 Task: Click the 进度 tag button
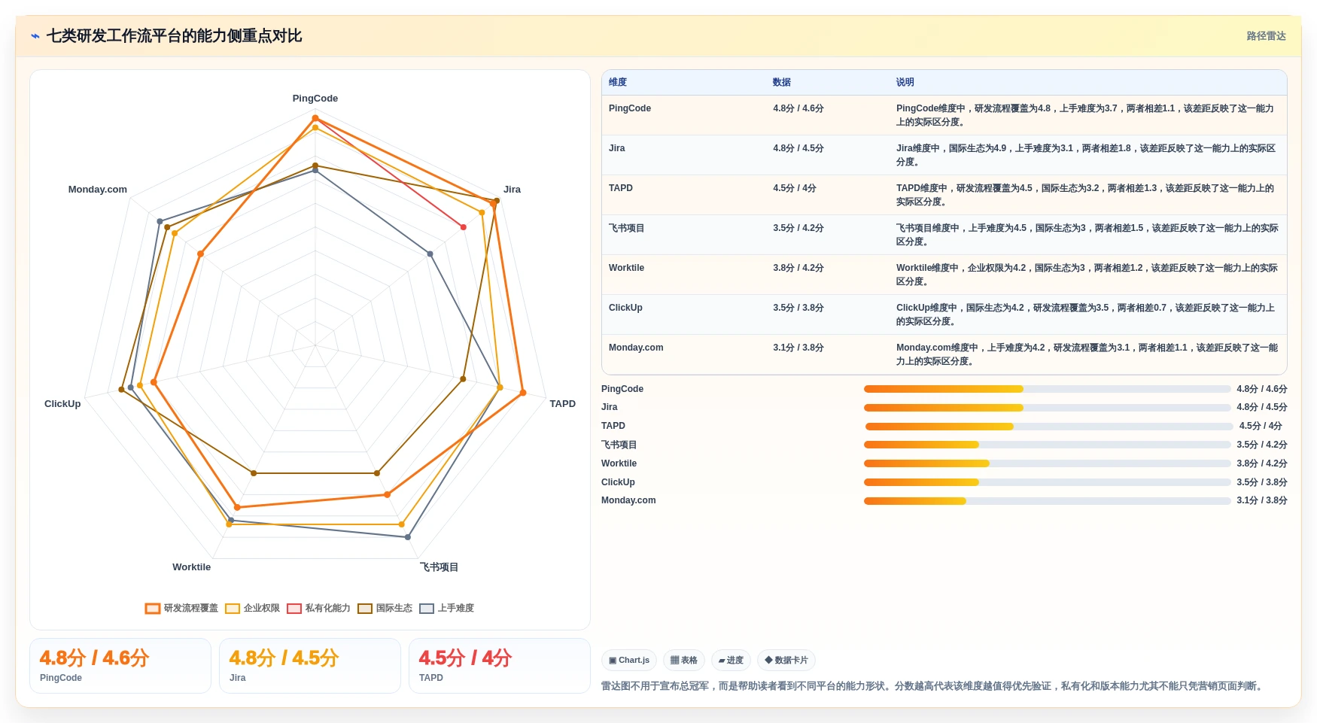click(x=731, y=661)
